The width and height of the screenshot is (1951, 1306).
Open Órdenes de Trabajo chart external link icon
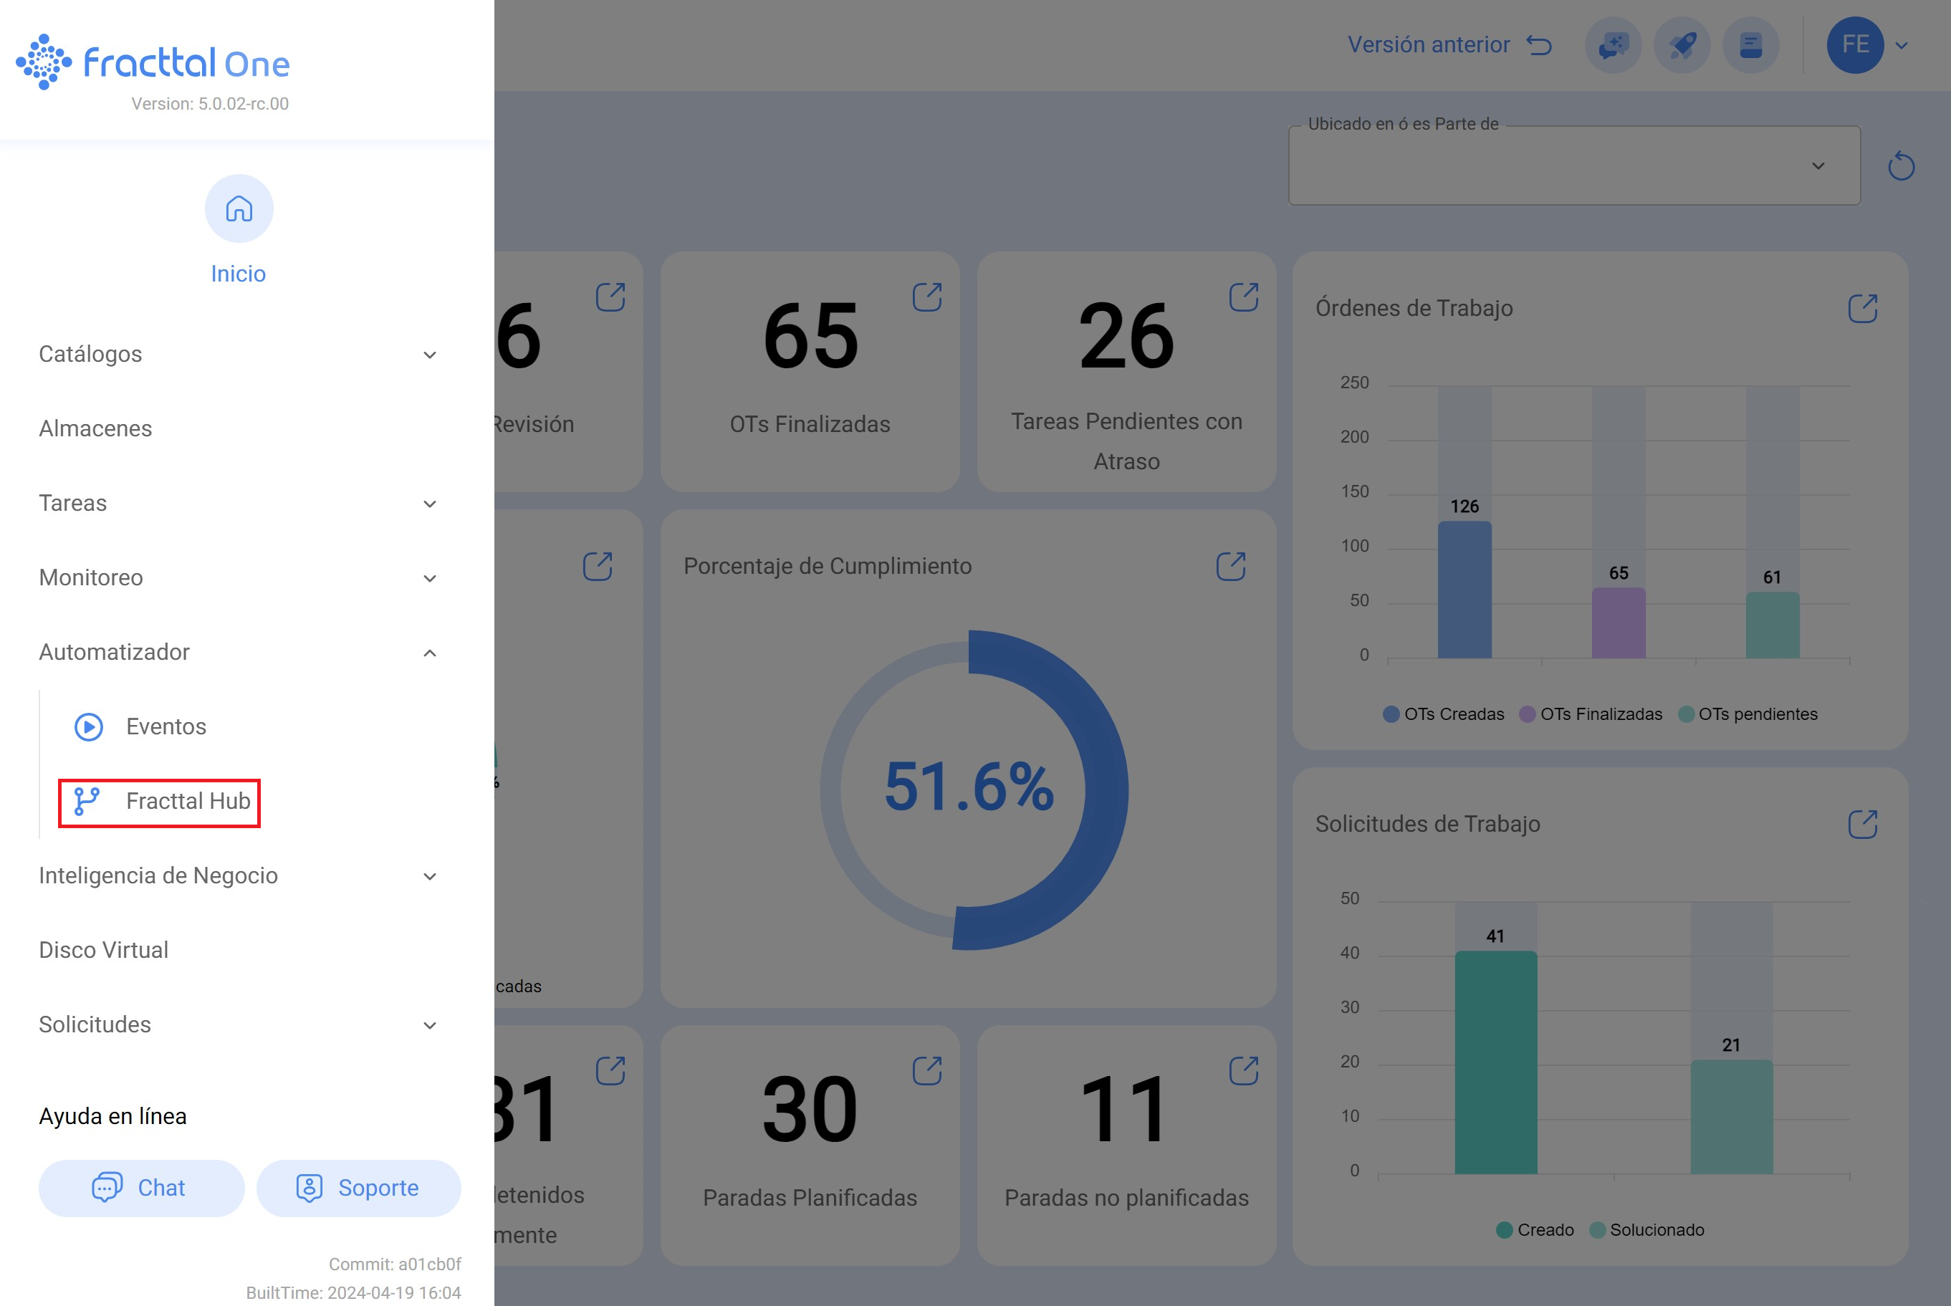click(1863, 308)
